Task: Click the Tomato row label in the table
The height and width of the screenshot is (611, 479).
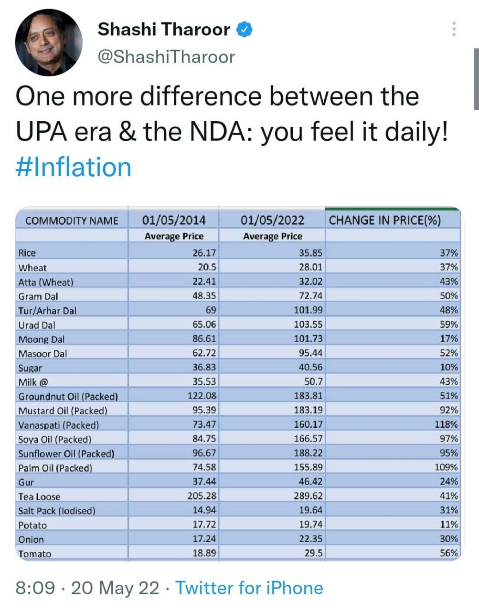Action: pos(35,554)
